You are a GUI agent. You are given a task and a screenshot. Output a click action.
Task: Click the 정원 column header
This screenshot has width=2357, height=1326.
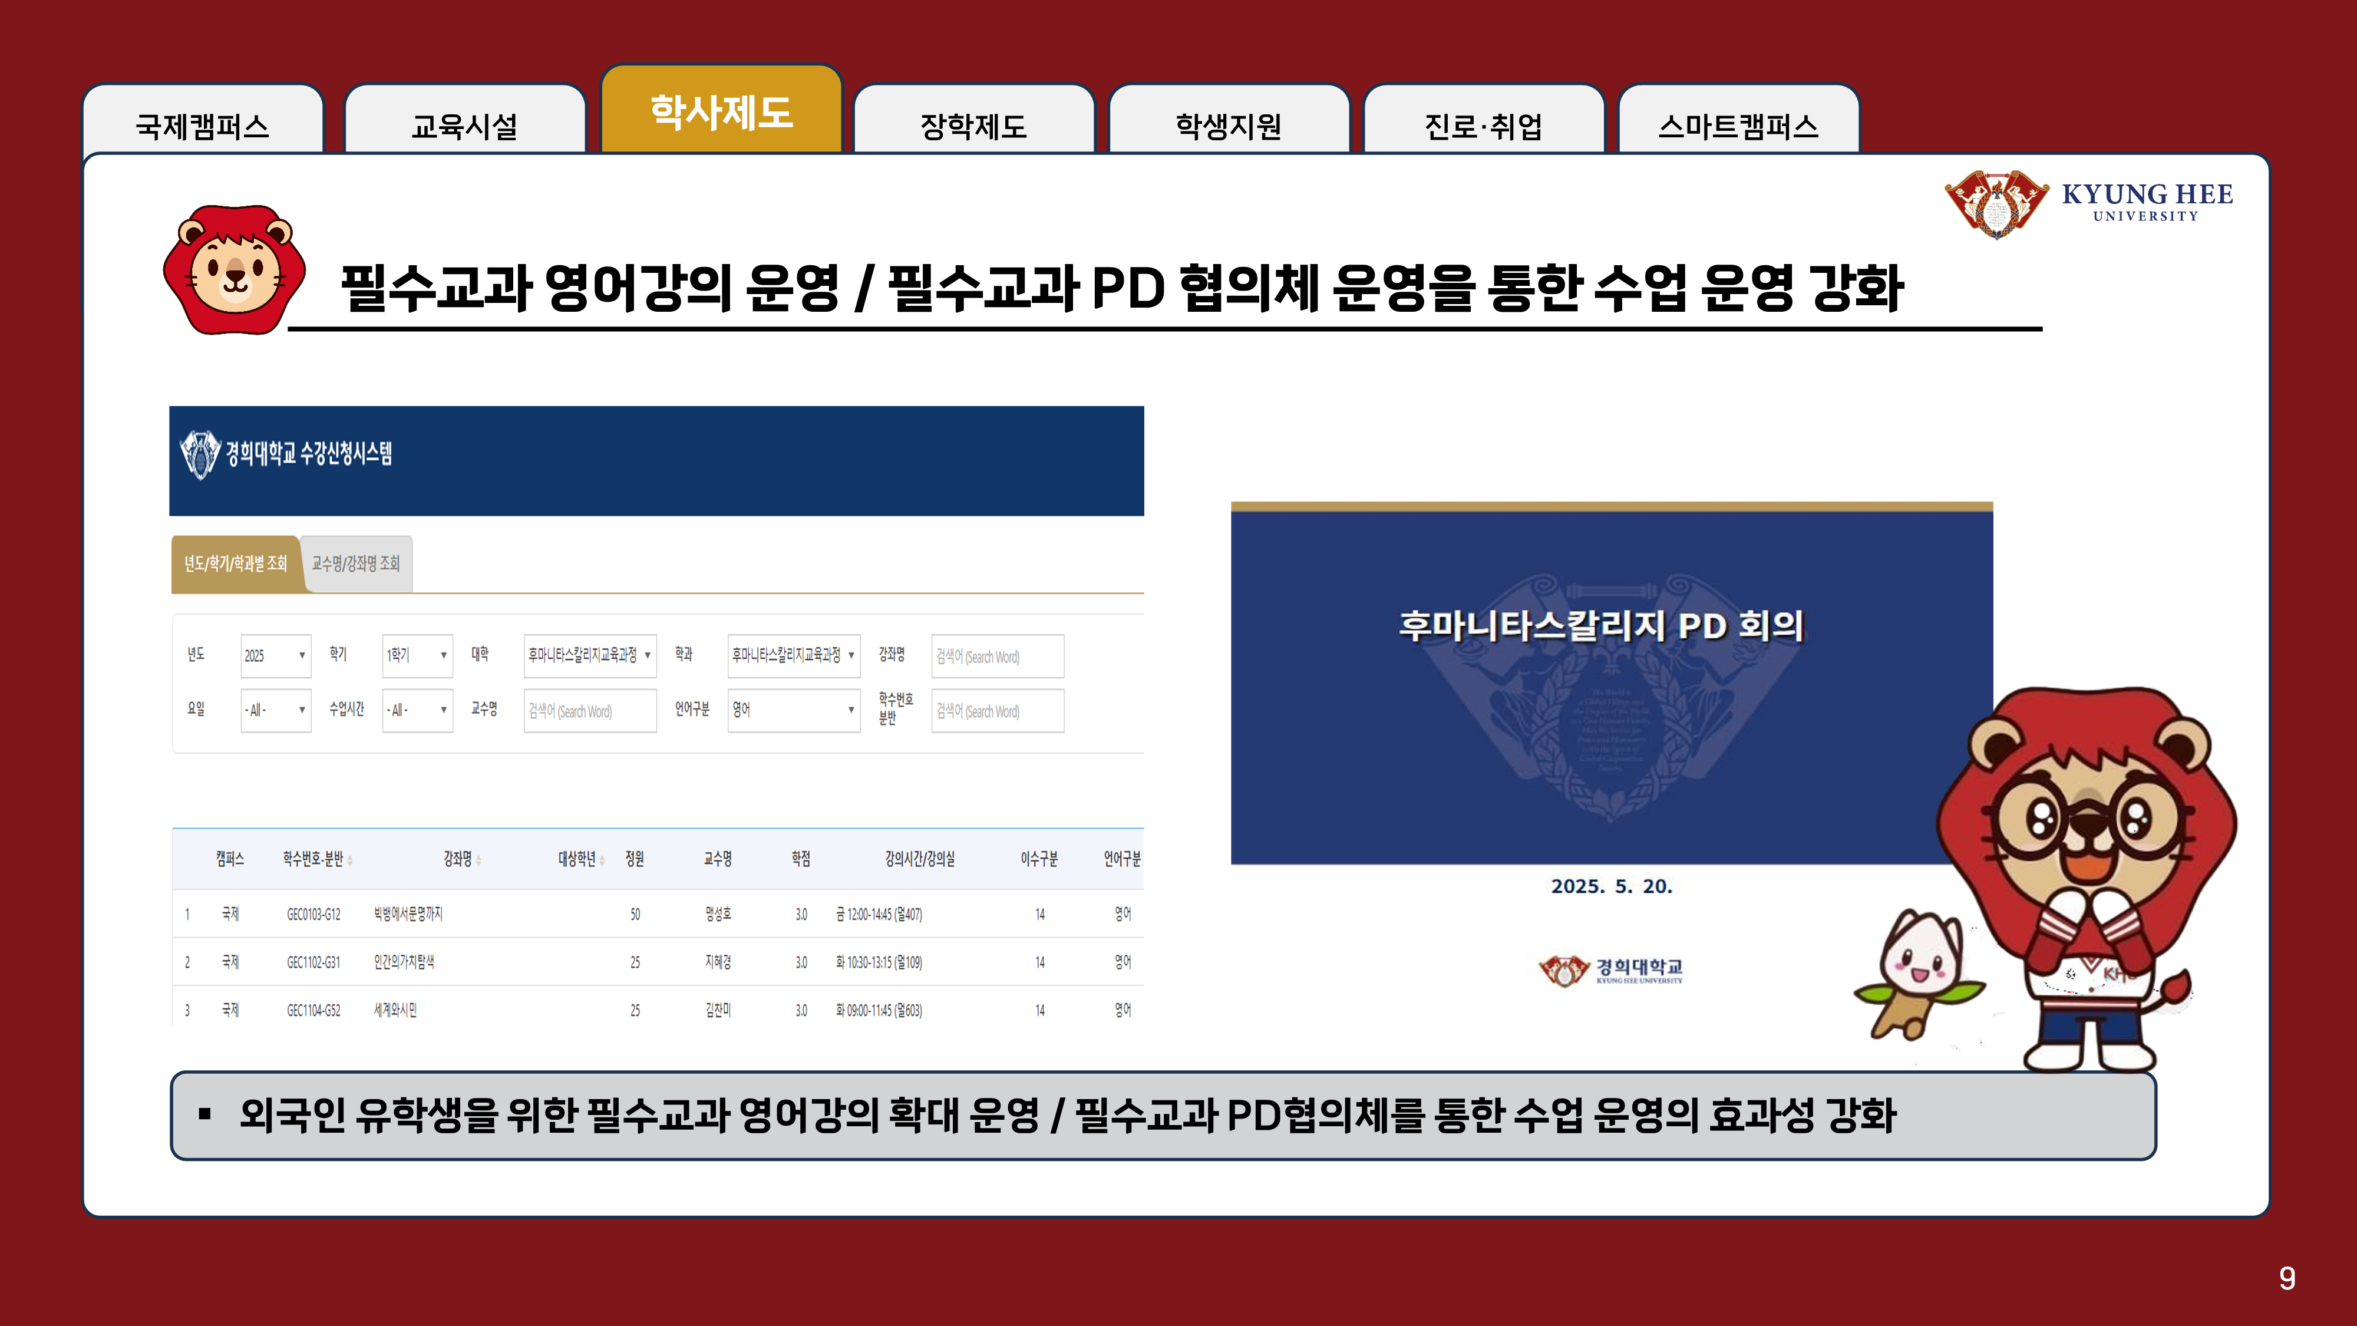[634, 859]
